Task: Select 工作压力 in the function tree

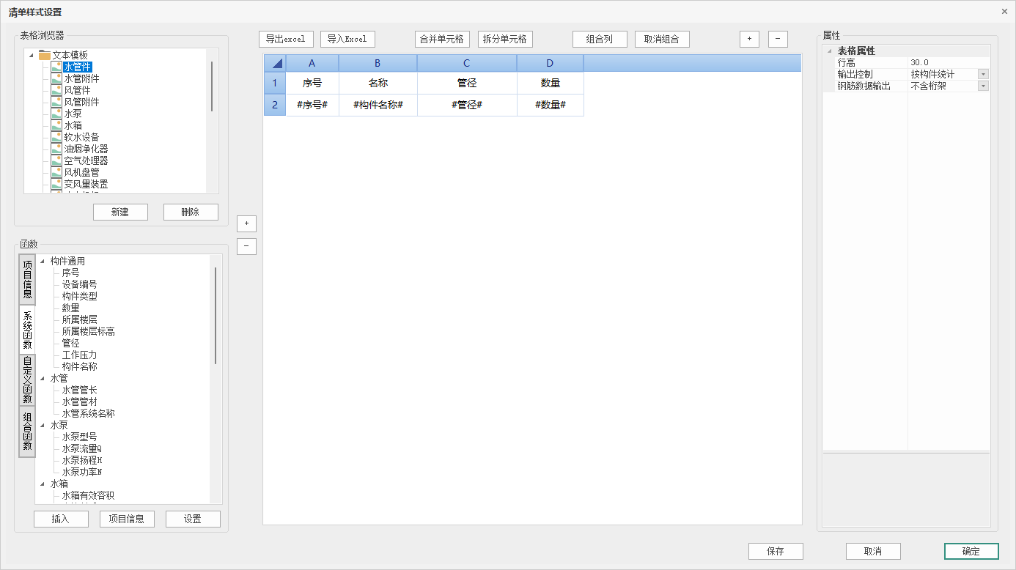Action: (79, 355)
